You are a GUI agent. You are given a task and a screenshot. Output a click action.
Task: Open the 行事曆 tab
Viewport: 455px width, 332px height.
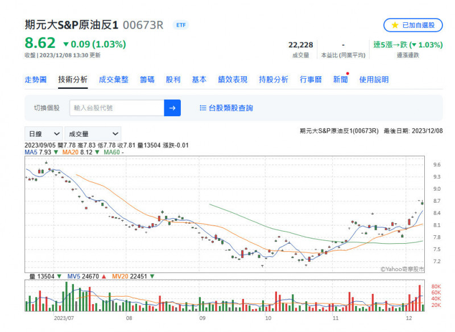[311, 79]
